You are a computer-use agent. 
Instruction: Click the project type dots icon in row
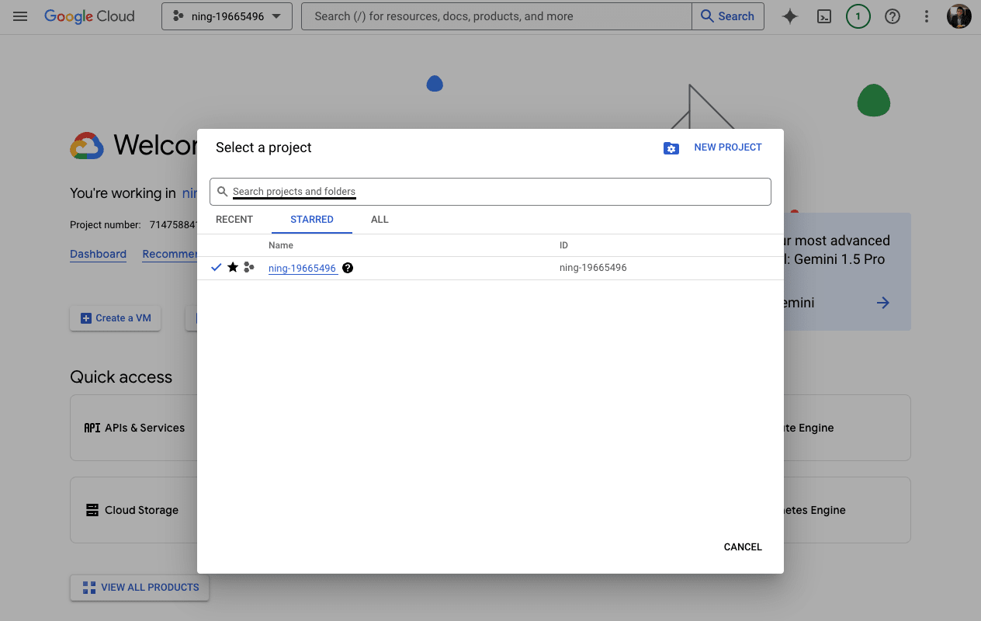(x=249, y=267)
